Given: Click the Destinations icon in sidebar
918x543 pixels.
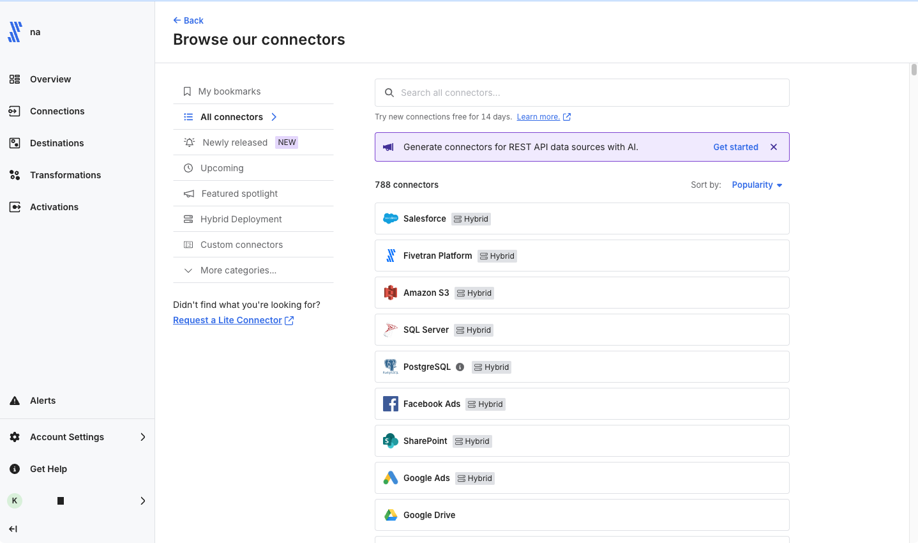Looking at the screenshot, I should (15, 143).
